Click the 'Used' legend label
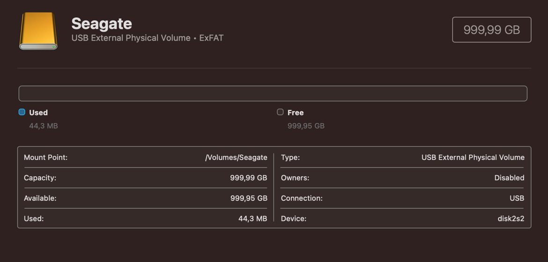Screen dimensions: 548x262 click(x=38, y=113)
